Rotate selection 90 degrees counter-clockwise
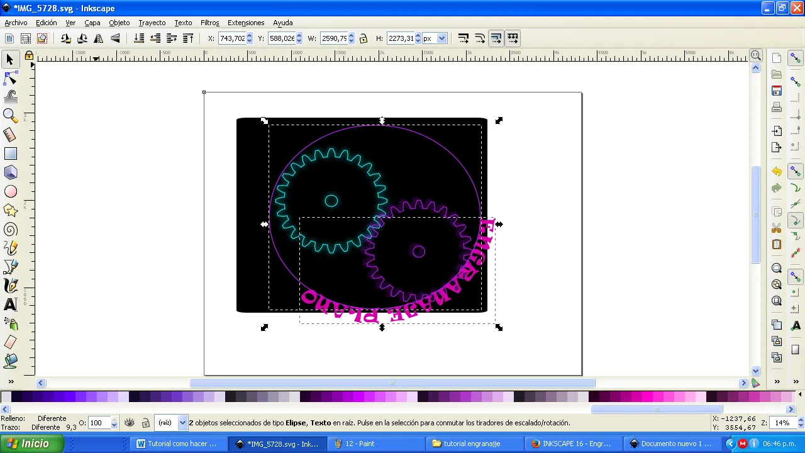This screenshot has width=805, height=453. click(x=66, y=38)
